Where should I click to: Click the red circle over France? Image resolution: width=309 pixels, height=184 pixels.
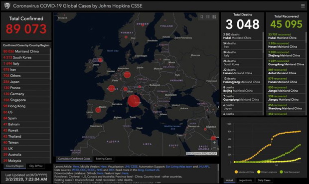(x=112, y=89)
